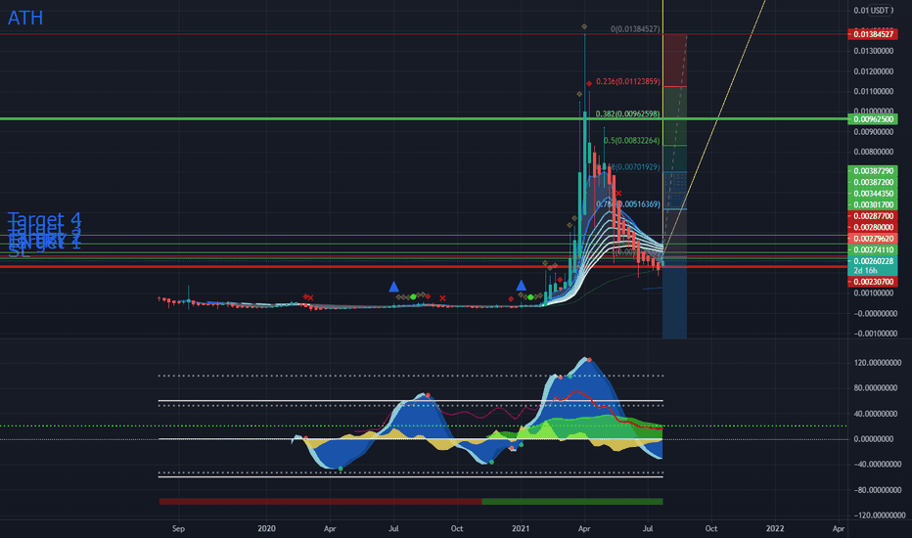912x538 pixels.
Task: Click the diamond marker above the all-time-high wick
Action: point(584,26)
